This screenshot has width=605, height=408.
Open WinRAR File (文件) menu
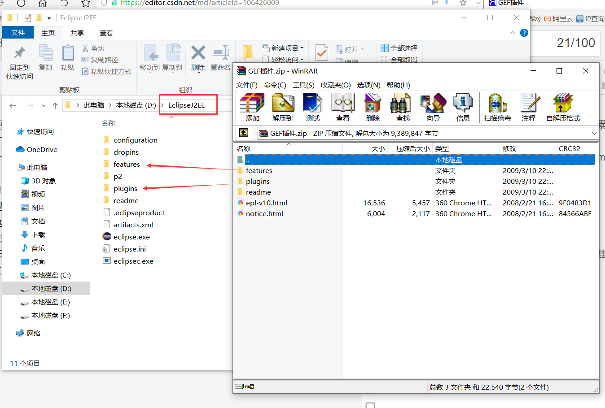pos(247,85)
